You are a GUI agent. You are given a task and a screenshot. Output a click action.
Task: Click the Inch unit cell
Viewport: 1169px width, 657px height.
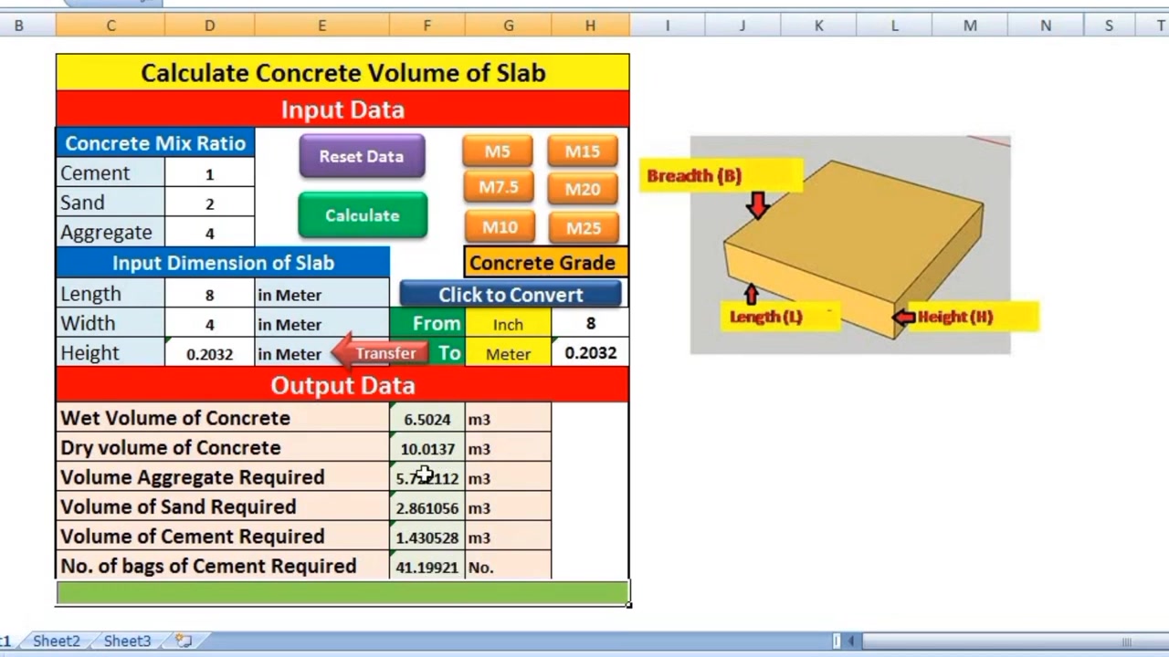coord(508,324)
